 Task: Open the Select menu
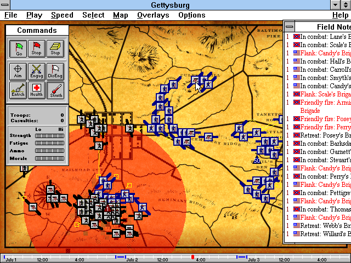click(93, 15)
